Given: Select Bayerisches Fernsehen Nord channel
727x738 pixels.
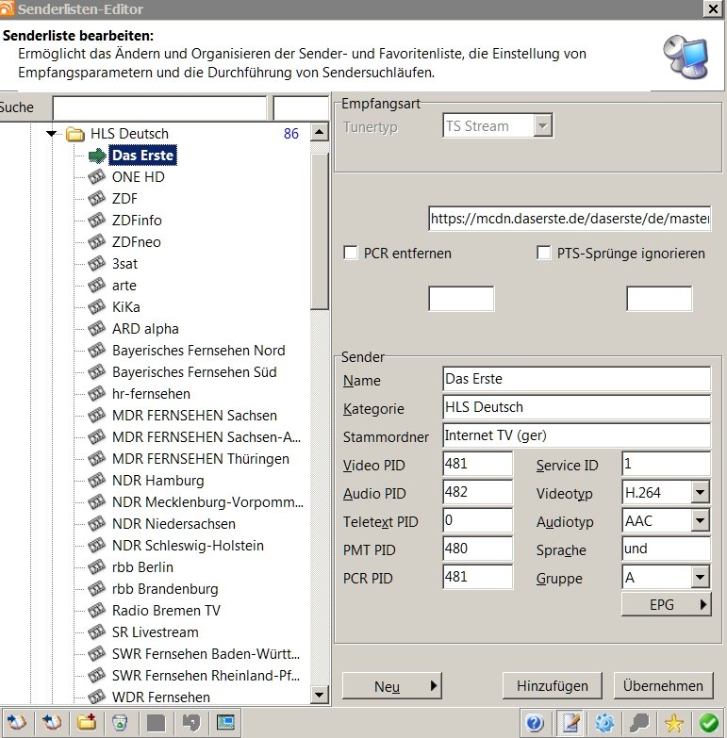Looking at the screenshot, I should 198,351.
